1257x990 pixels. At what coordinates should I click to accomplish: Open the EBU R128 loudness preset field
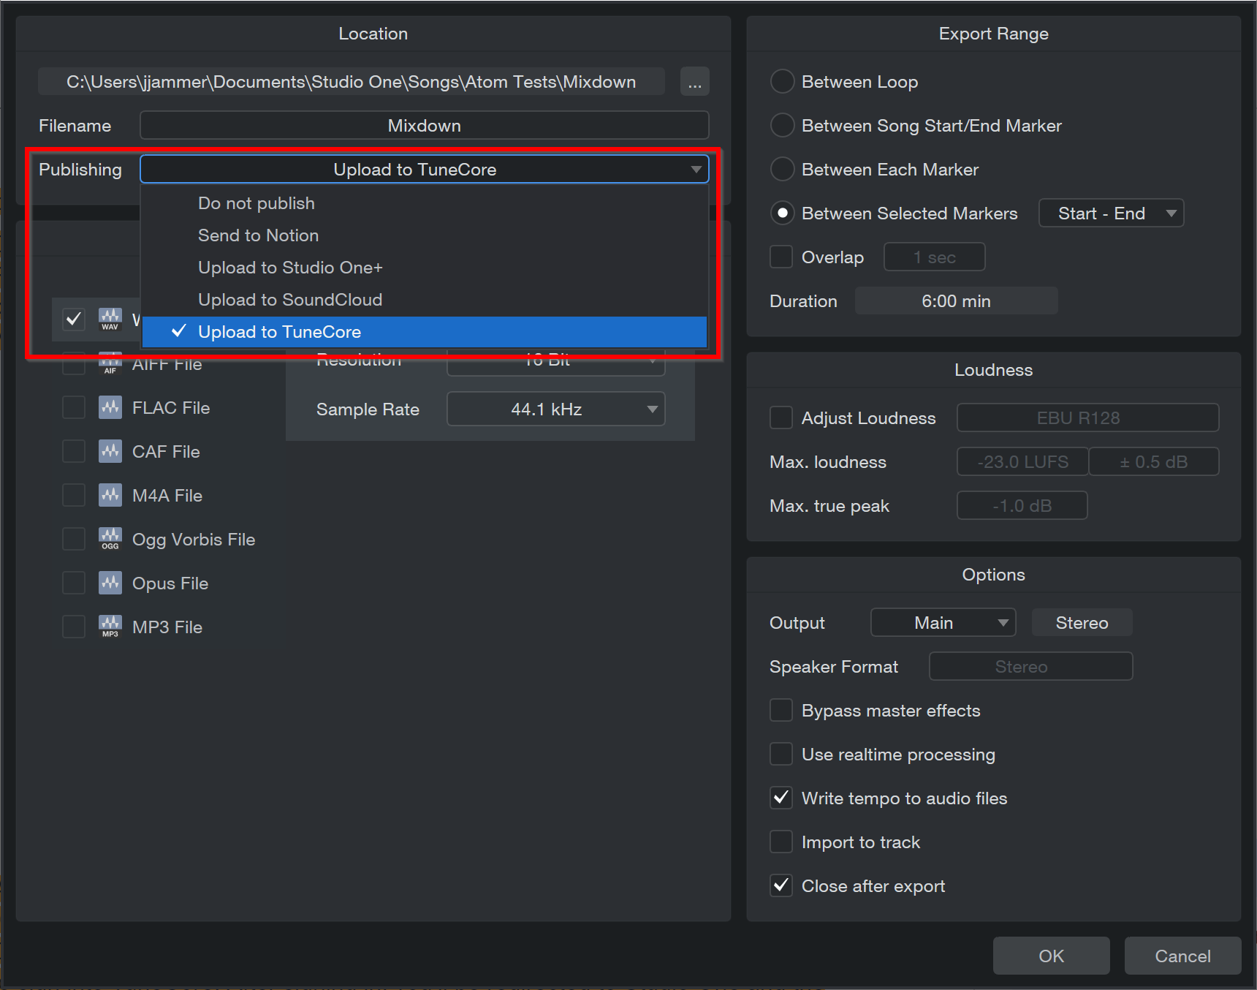tap(1088, 417)
